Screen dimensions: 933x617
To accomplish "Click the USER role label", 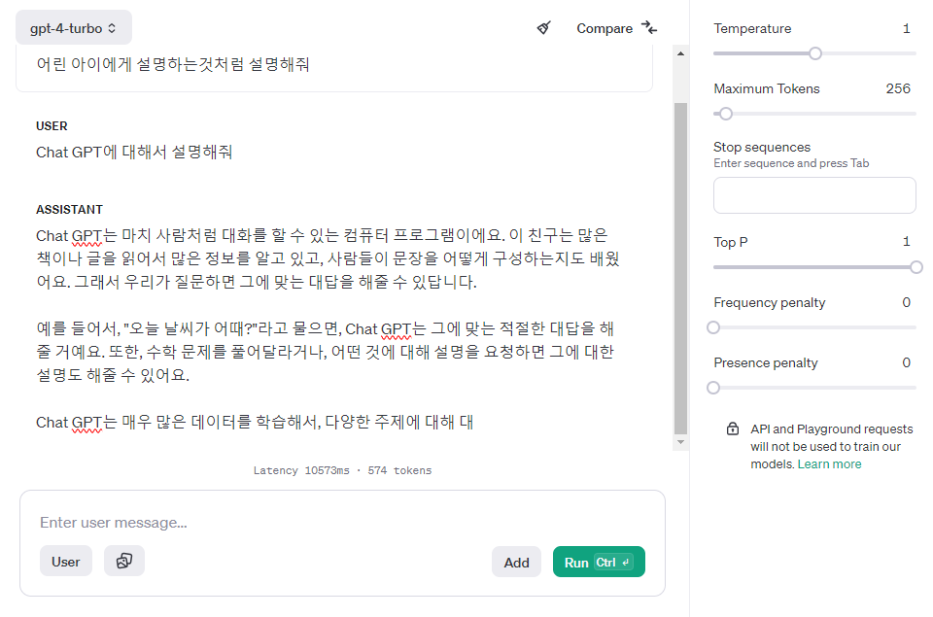I will [x=52, y=126].
